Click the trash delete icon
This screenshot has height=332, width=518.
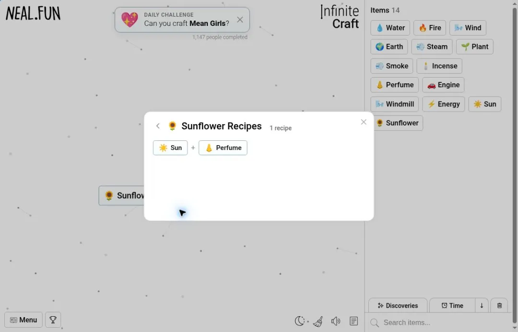click(x=499, y=306)
